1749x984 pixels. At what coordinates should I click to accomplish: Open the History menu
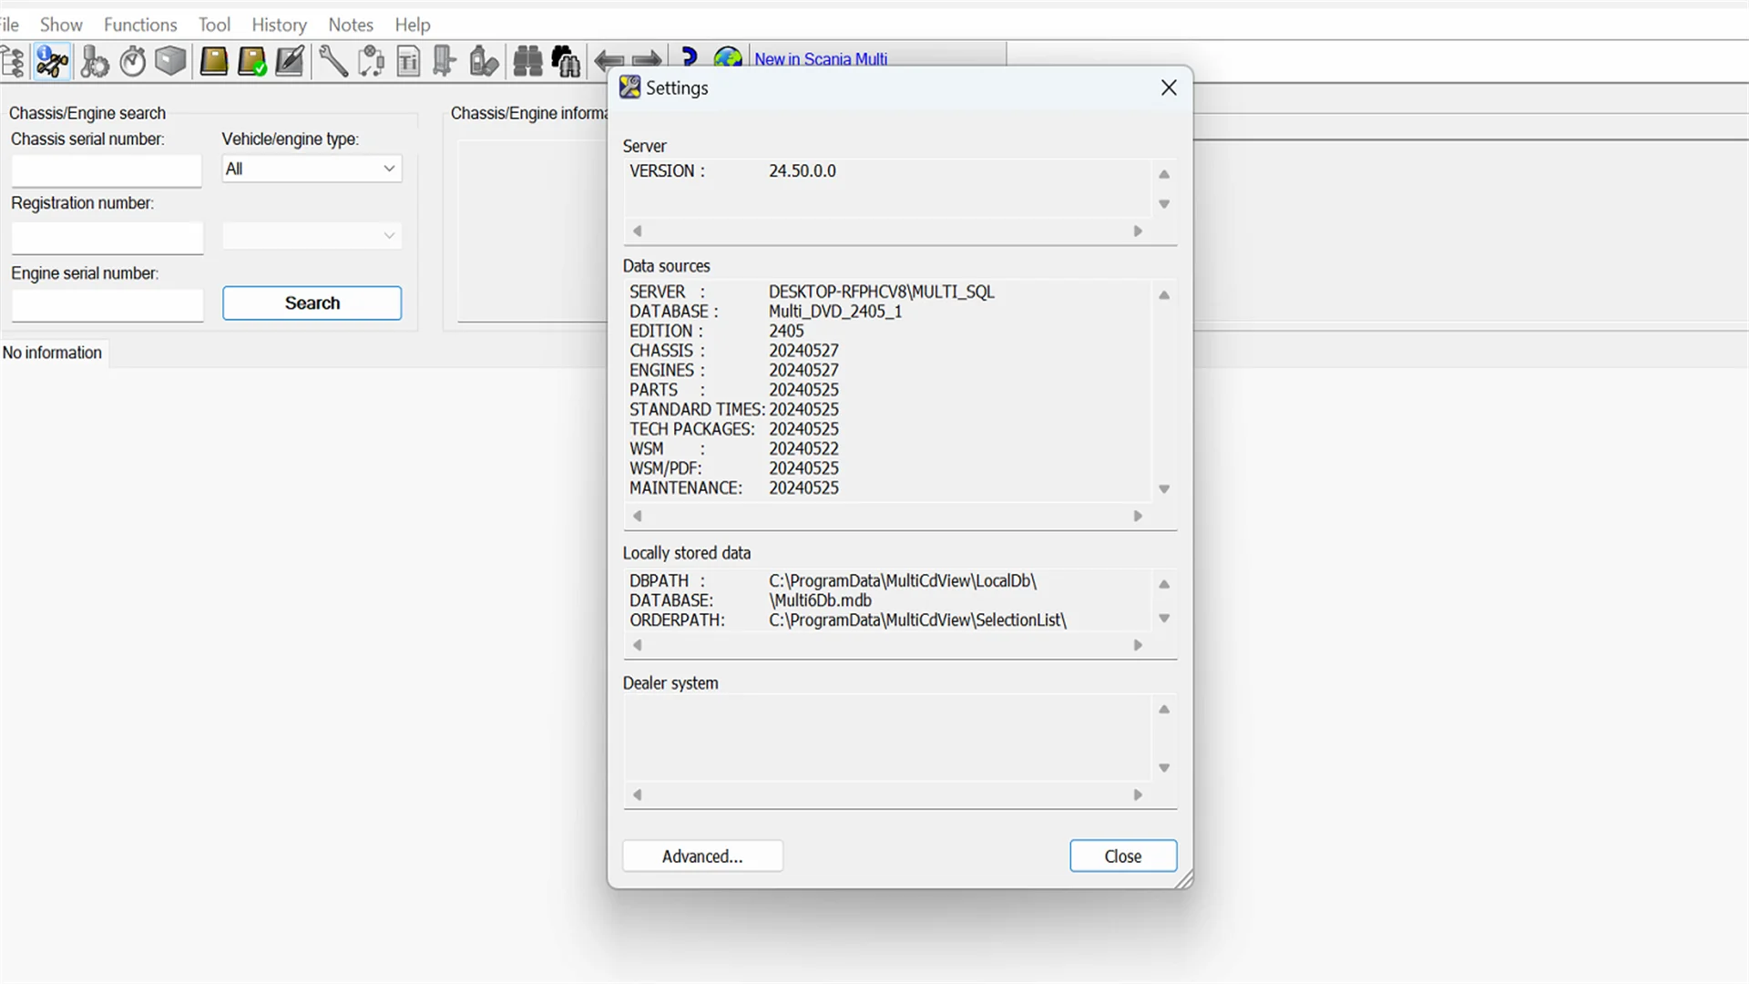click(279, 25)
